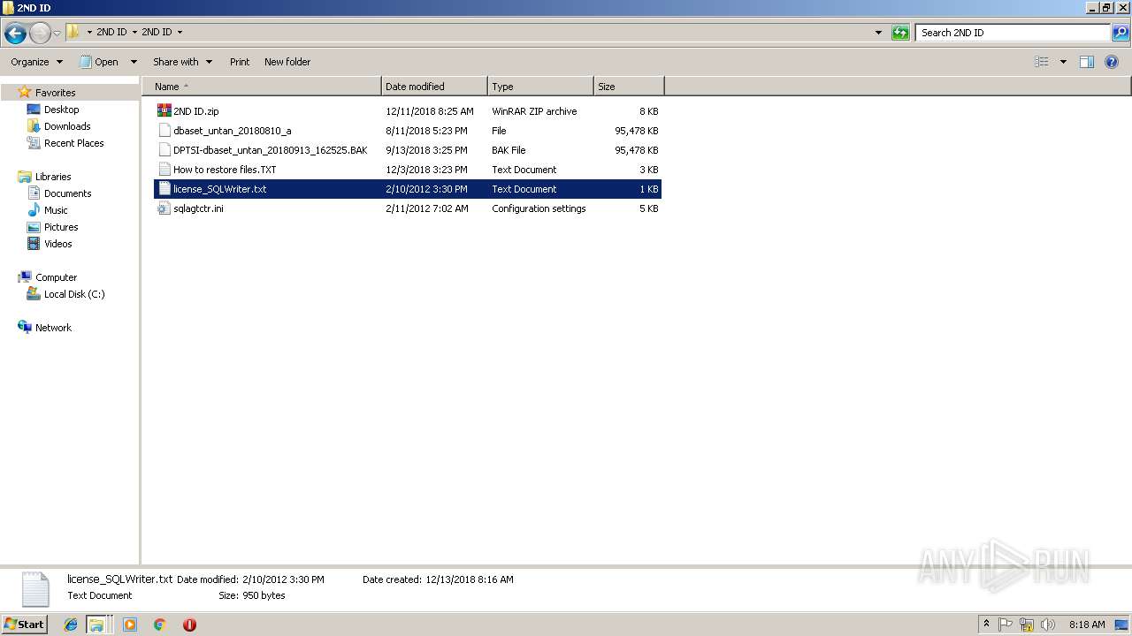The image size is (1132, 636).
Task: Click the sqlagtctr.ini file name
Action: tap(198, 208)
